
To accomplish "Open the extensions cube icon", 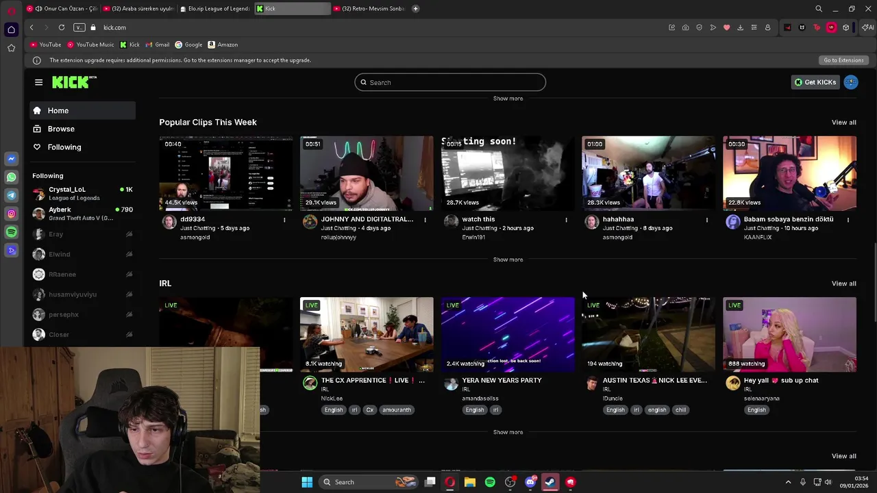I will 846,27.
